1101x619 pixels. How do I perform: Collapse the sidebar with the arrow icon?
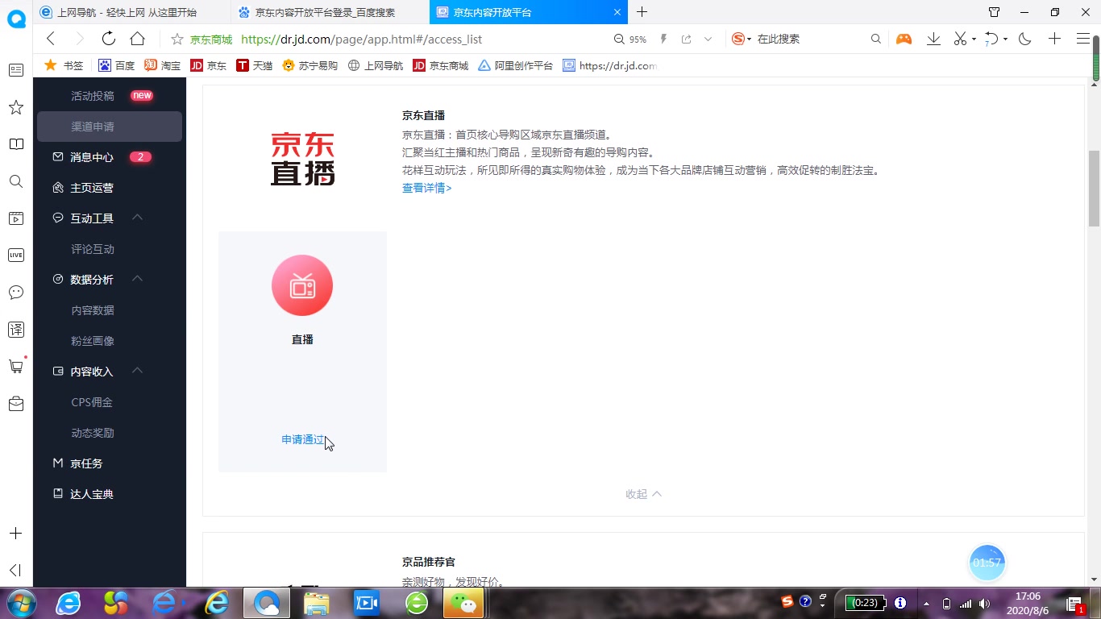tap(15, 571)
